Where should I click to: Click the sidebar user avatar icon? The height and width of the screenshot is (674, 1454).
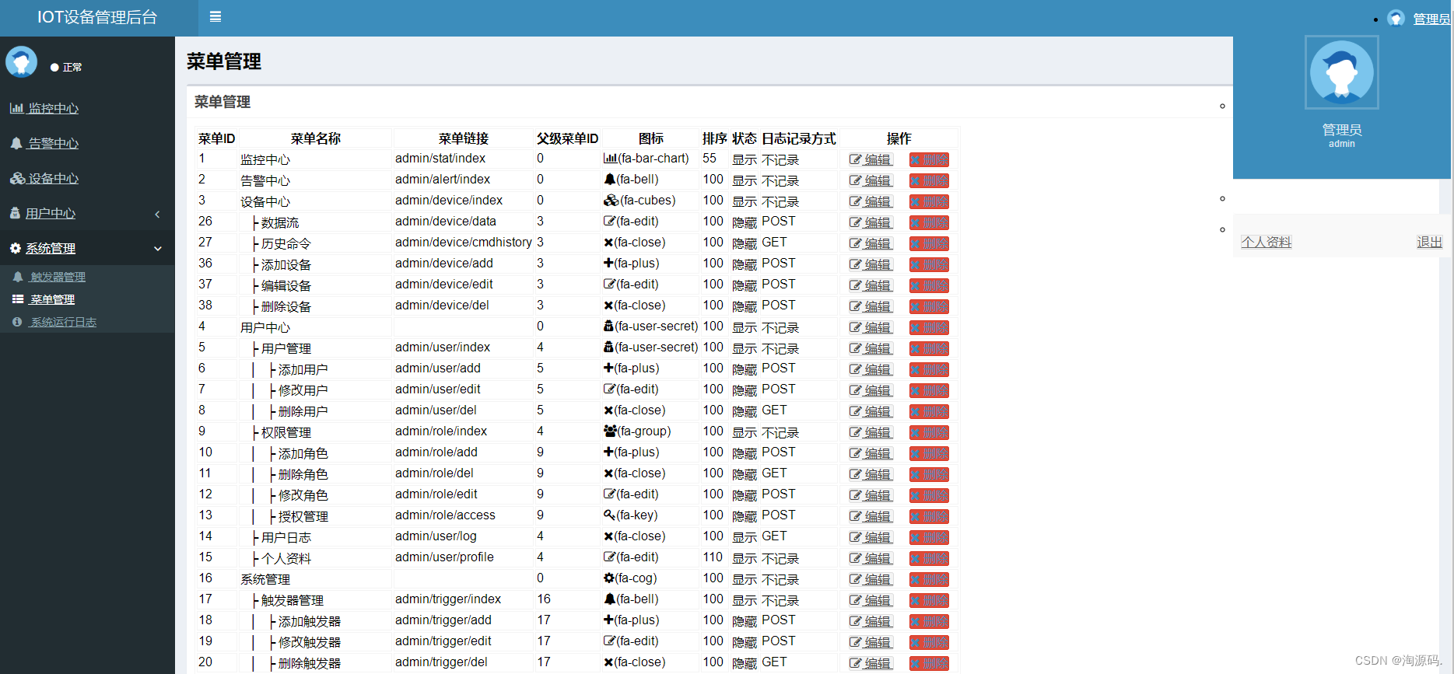point(21,62)
